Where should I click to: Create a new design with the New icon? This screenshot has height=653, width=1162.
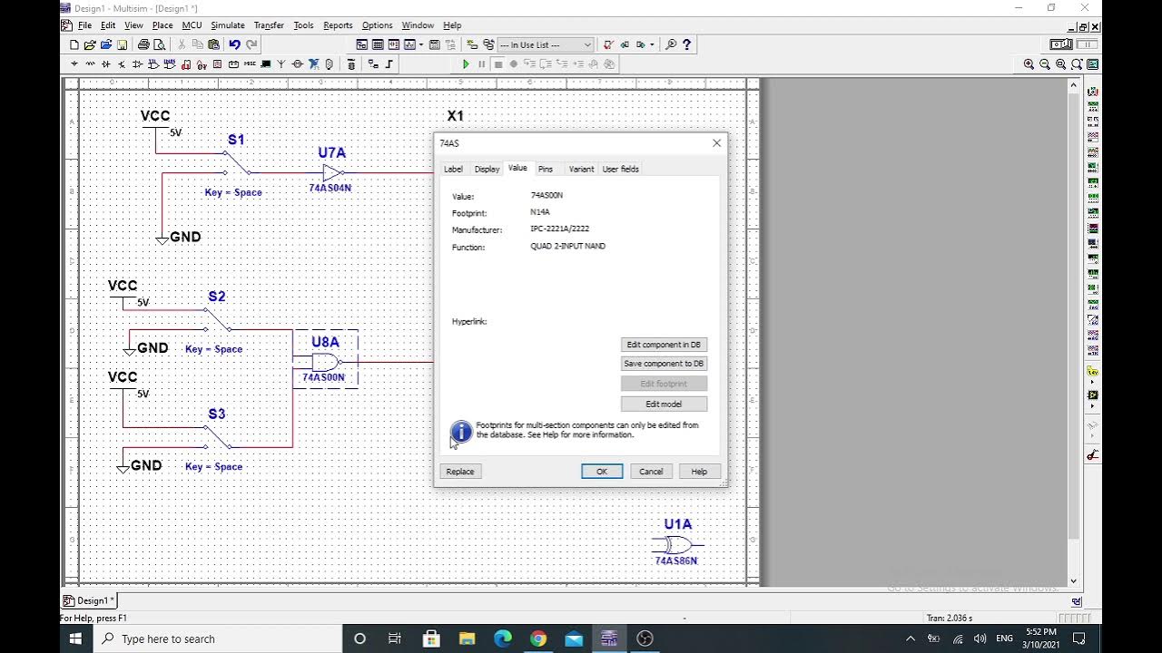coord(74,44)
